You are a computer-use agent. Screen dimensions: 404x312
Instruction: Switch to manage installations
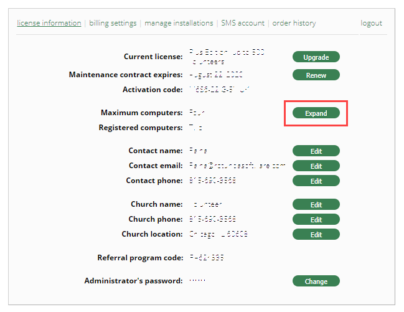click(179, 23)
